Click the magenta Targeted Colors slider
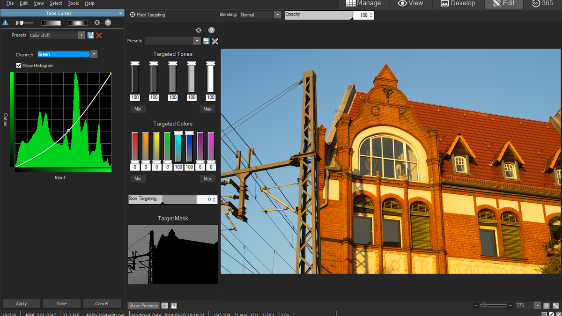 tap(211, 147)
